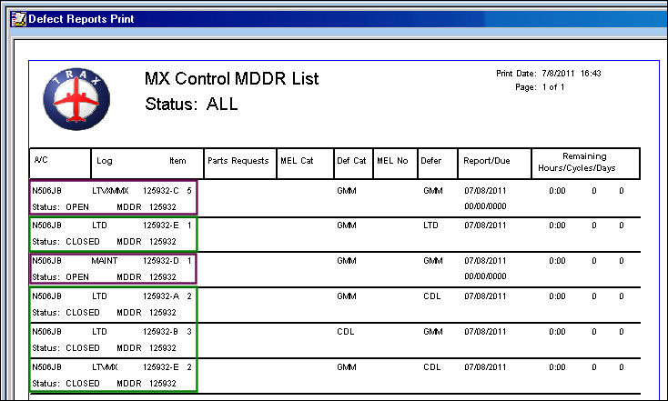Click the 07/08/2011 report date in the LTVMX row
Screen dimensions: 668x401
pyautogui.click(x=485, y=367)
